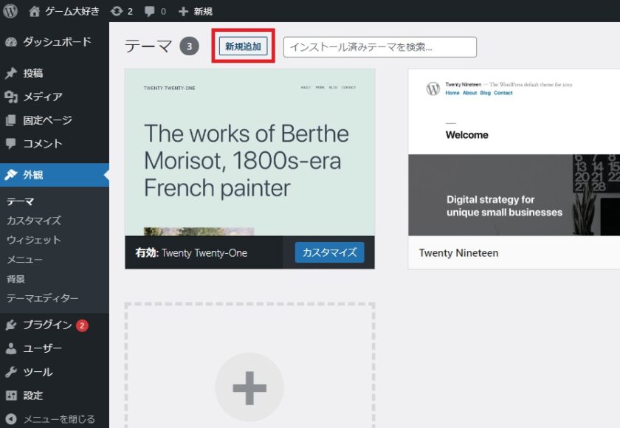
Task: Click 新規 in the admin bar
Action: pyautogui.click(x=203, y=12)
